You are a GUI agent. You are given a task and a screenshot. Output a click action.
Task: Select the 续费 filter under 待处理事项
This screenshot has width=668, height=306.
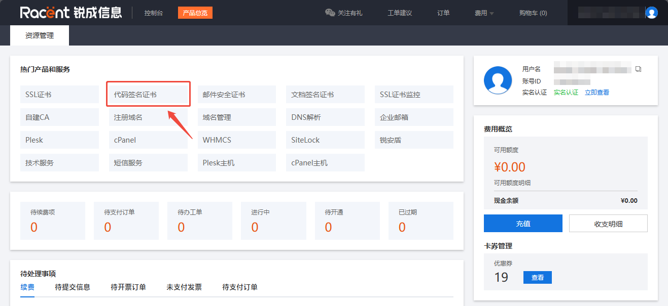click(27, 287)
